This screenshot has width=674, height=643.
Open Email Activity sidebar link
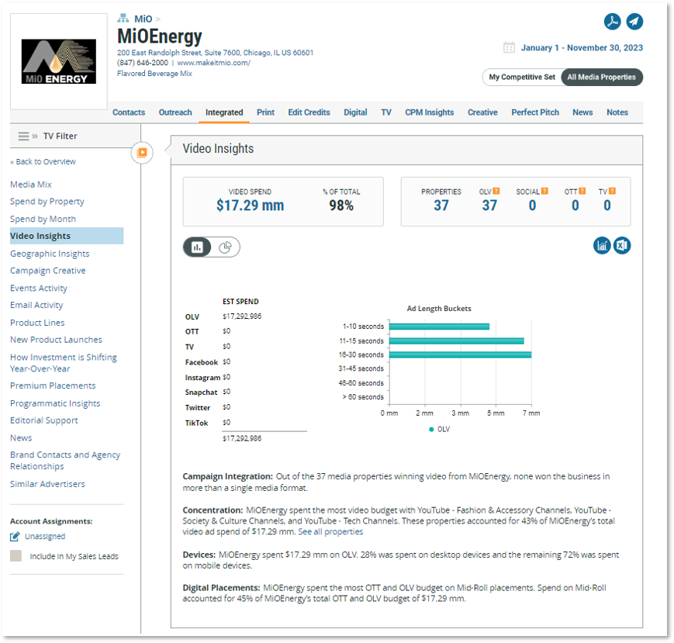[36, 305]
